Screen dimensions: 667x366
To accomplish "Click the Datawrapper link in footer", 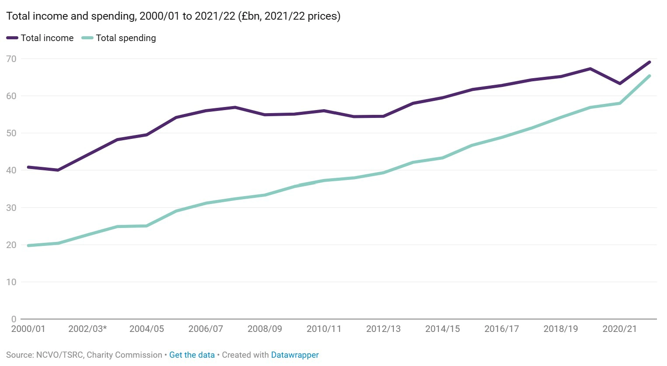I will click(x=295, y=355).
